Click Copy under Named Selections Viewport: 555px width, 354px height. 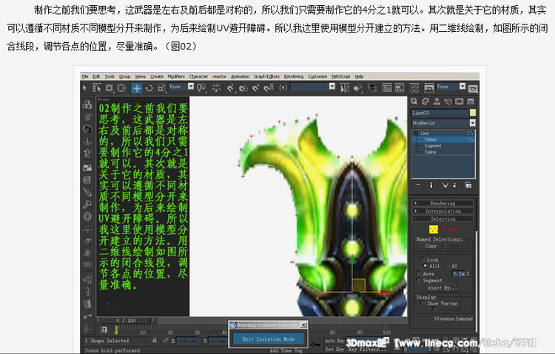coord(431,246)
